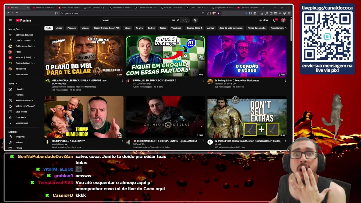This screenshot has height=203, width=361.
Task: Close the YouTube browser tab
Action: (x=28, y=8)
